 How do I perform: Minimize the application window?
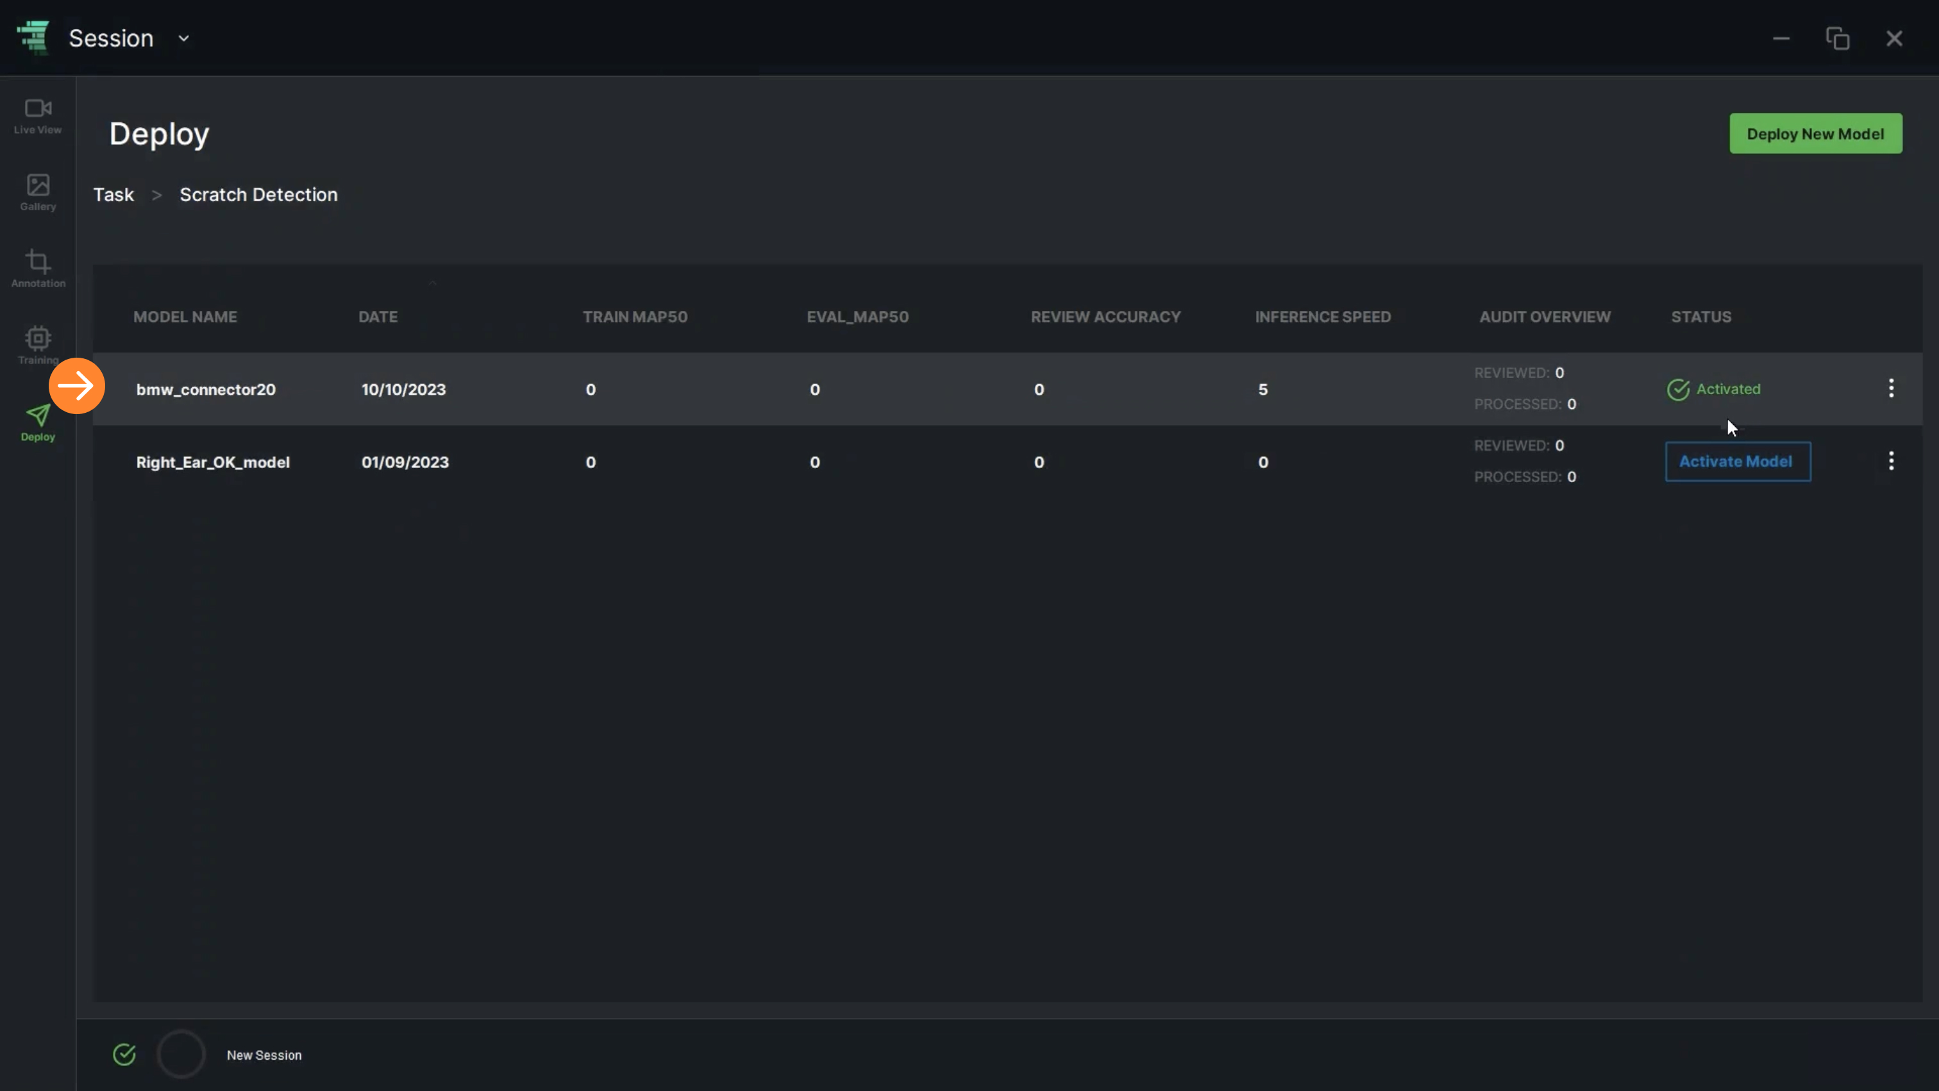(x=1781, y=38)
